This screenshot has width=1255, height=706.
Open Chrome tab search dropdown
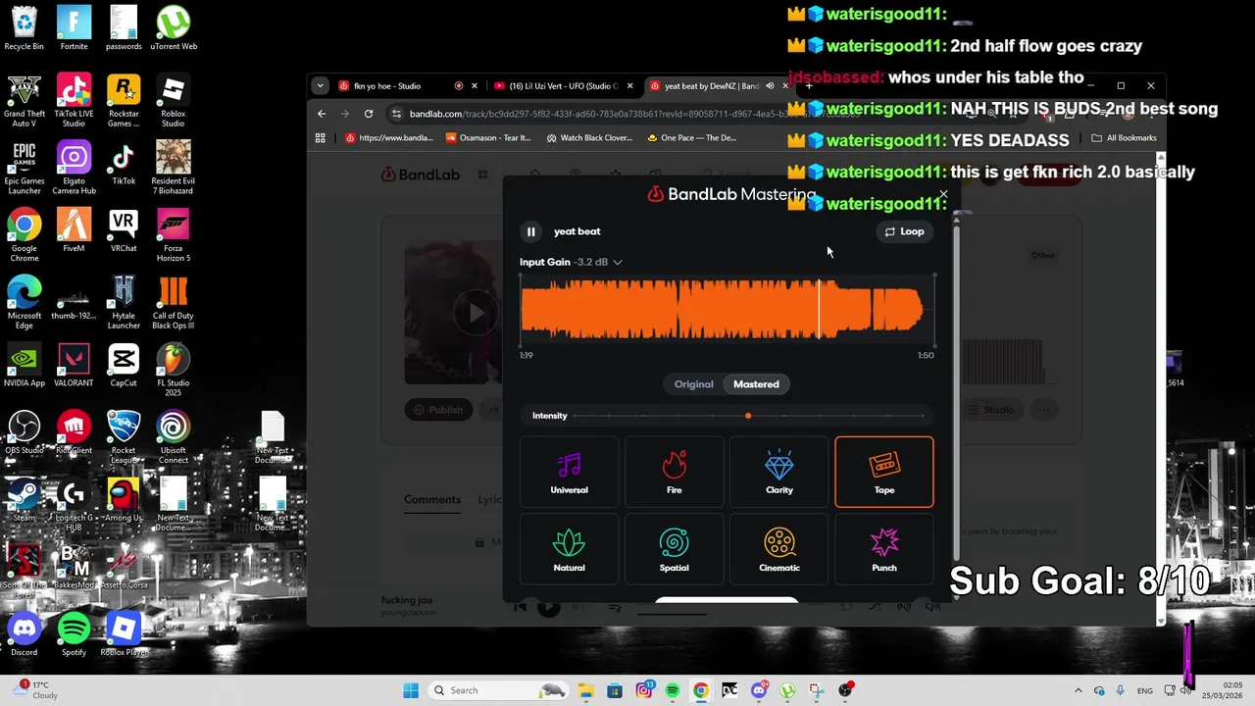tap(320, 86)
